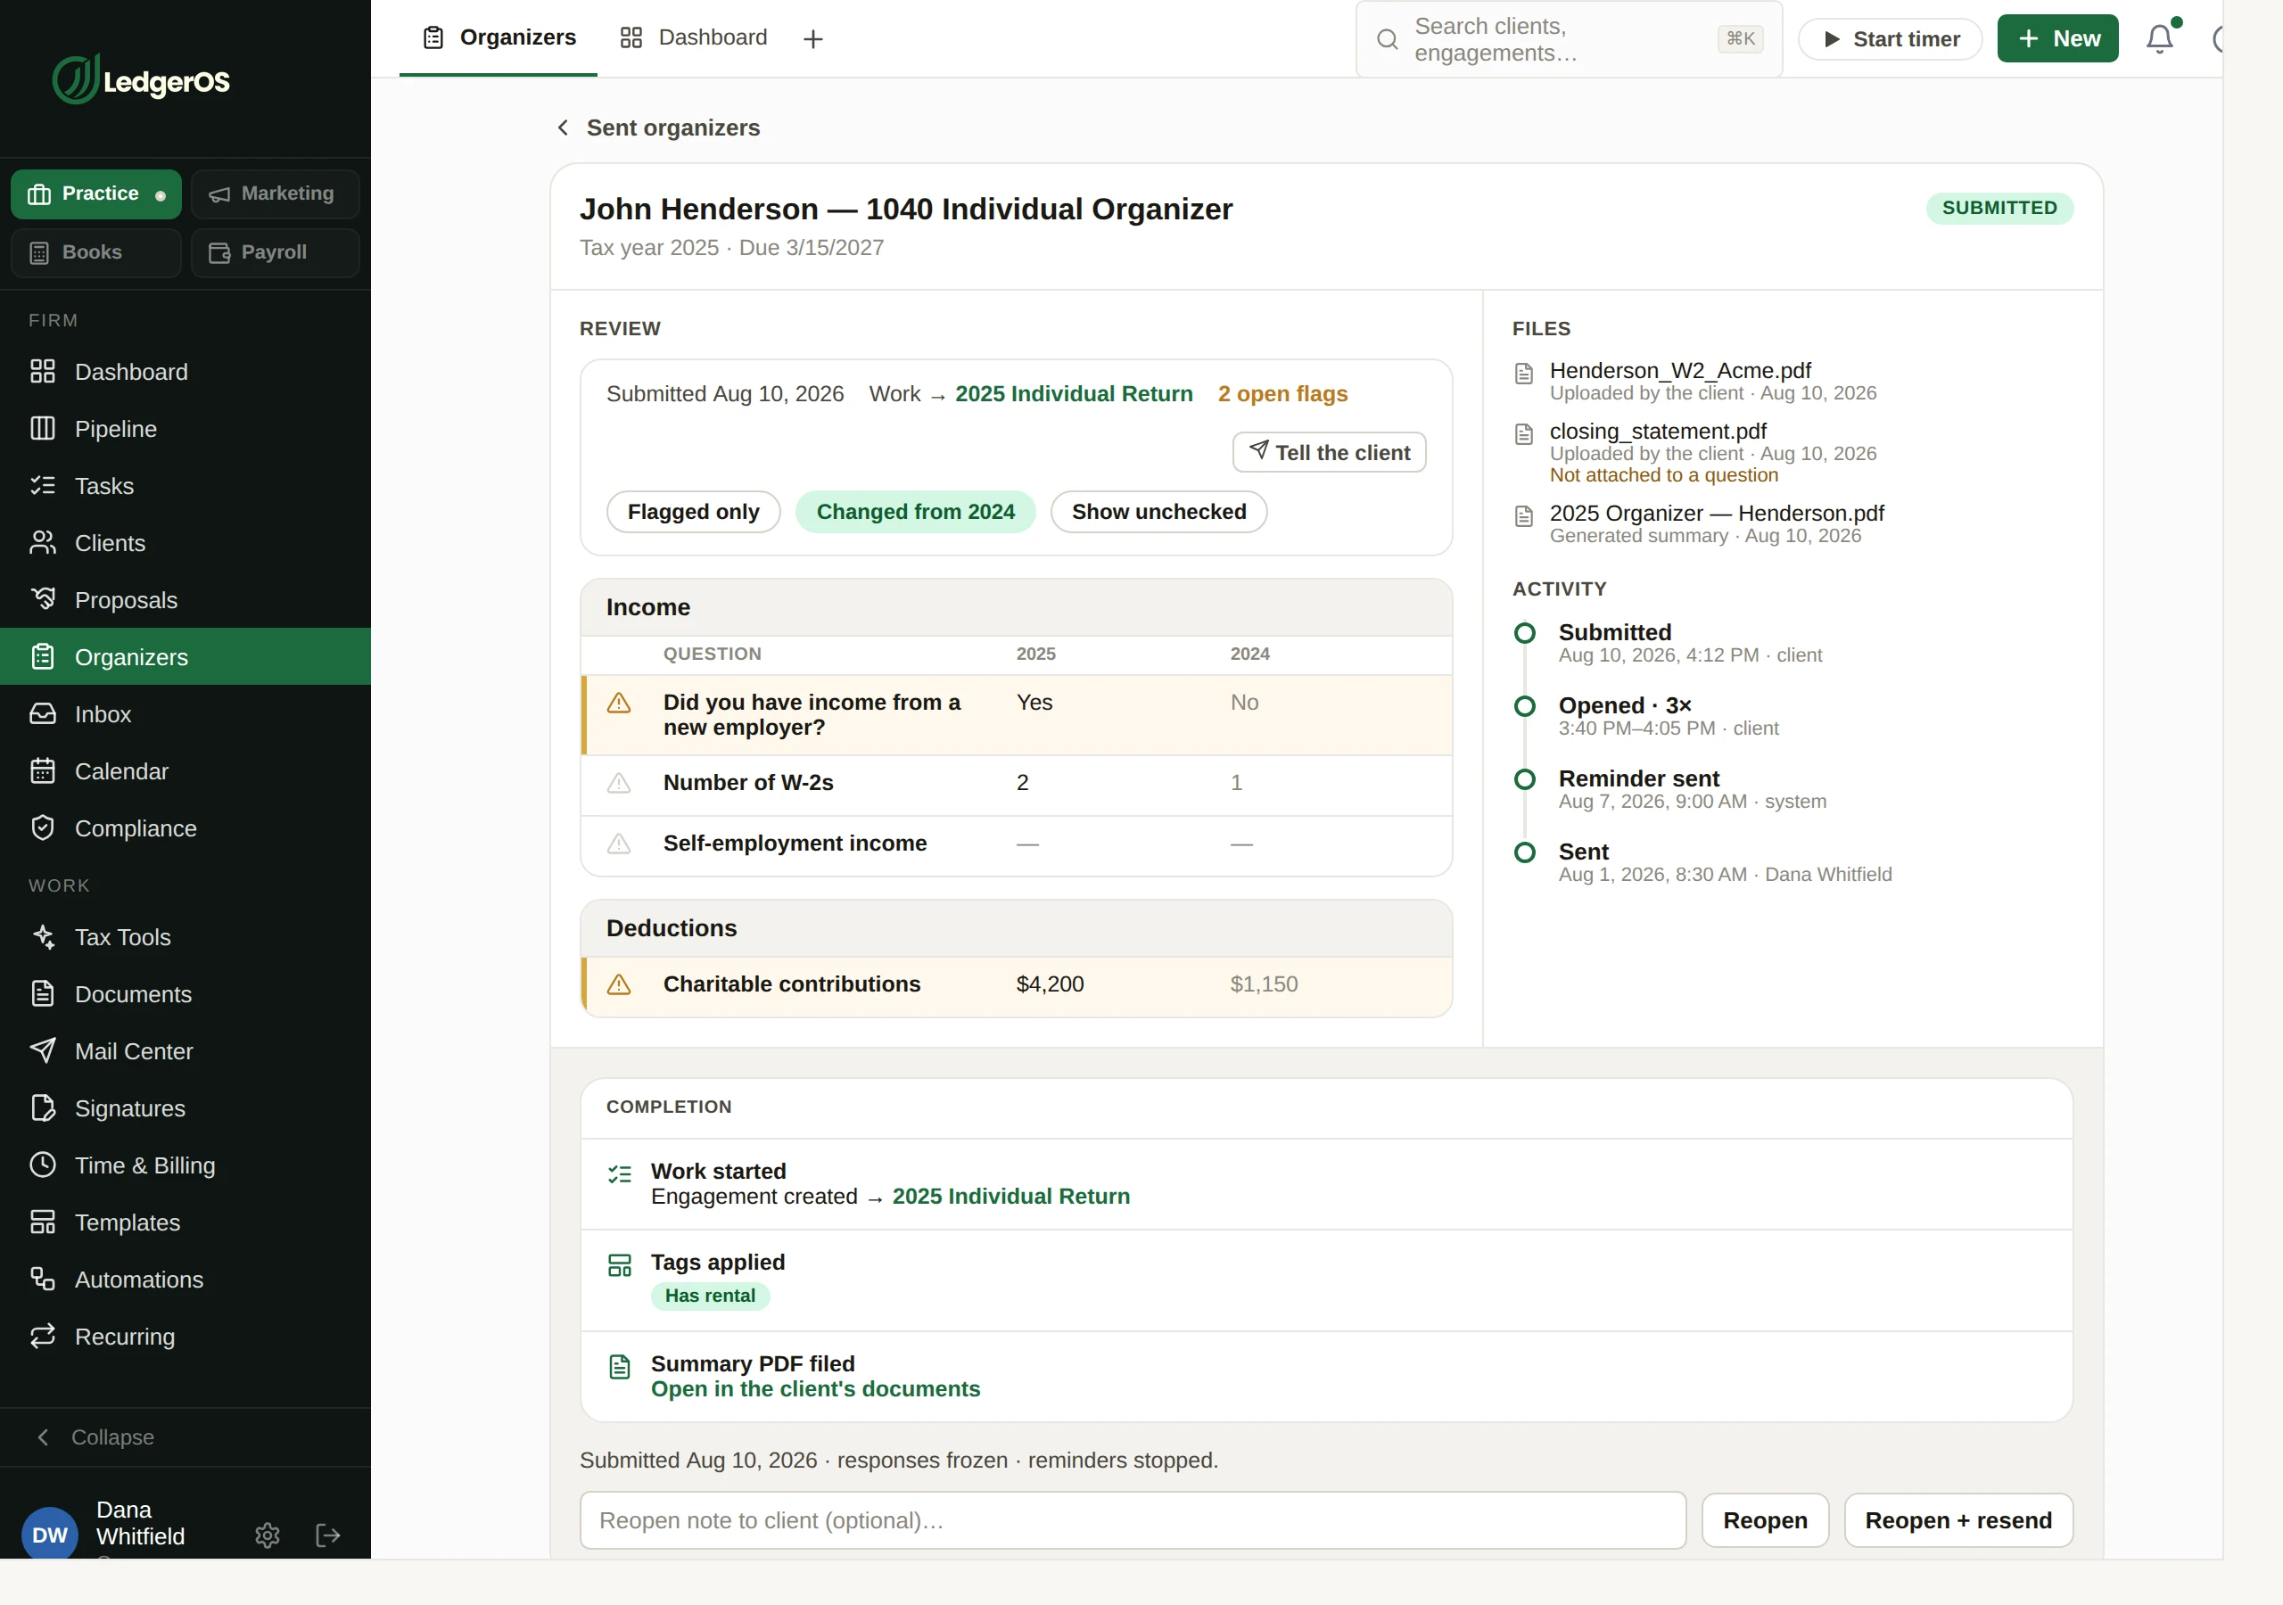2283x1605 pixels.
Task: Click Tell the client button
Action: click(1329, 452)
